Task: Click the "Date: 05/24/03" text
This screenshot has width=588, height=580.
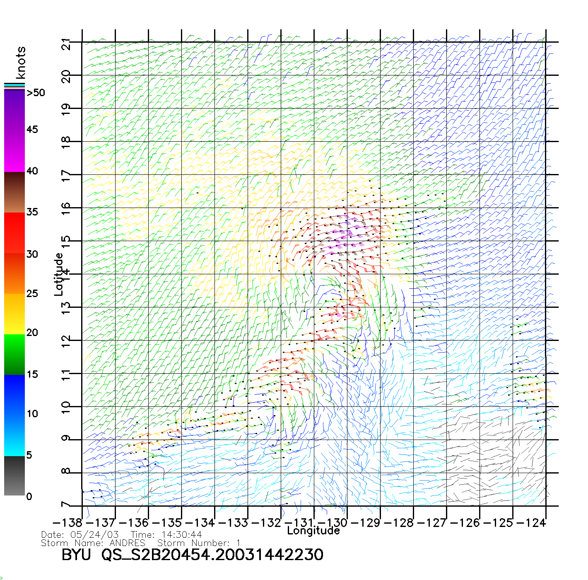Action: tap(80, 535)
